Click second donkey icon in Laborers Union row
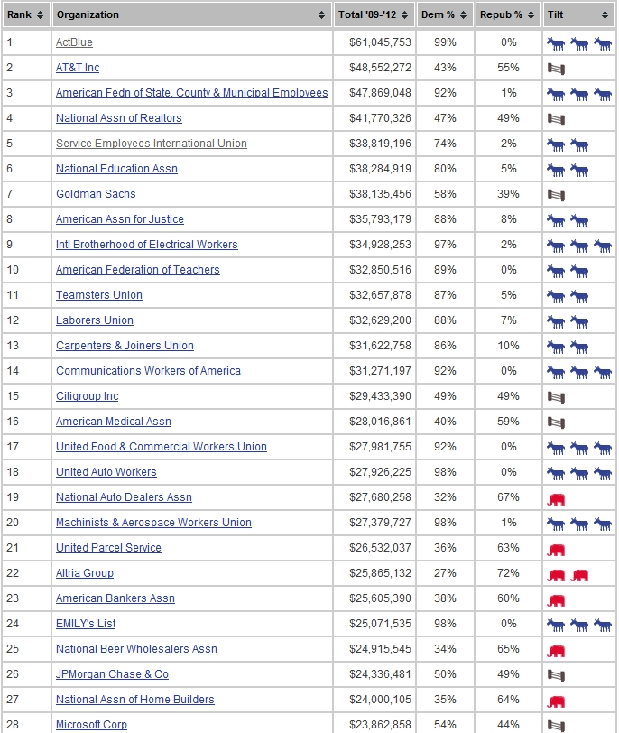Image resolution: width=619 pixels, height=733 pixels. tap(579, 321)
